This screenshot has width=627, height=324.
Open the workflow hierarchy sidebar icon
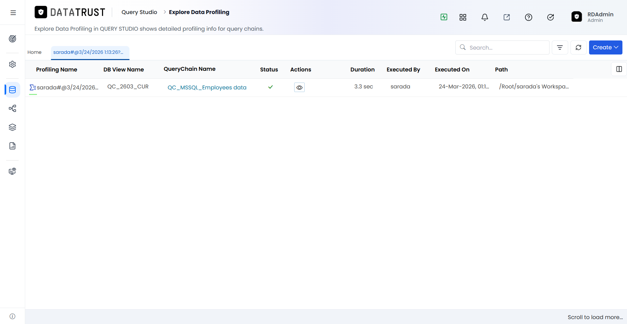pyautogui.click(x=12, y=108)
